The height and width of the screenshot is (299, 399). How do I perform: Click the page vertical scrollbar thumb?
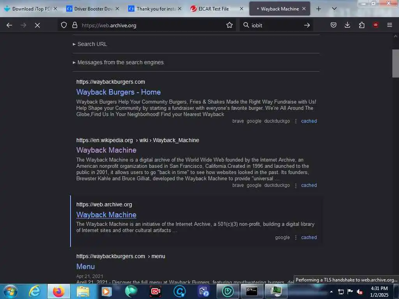tap(395, 63)
